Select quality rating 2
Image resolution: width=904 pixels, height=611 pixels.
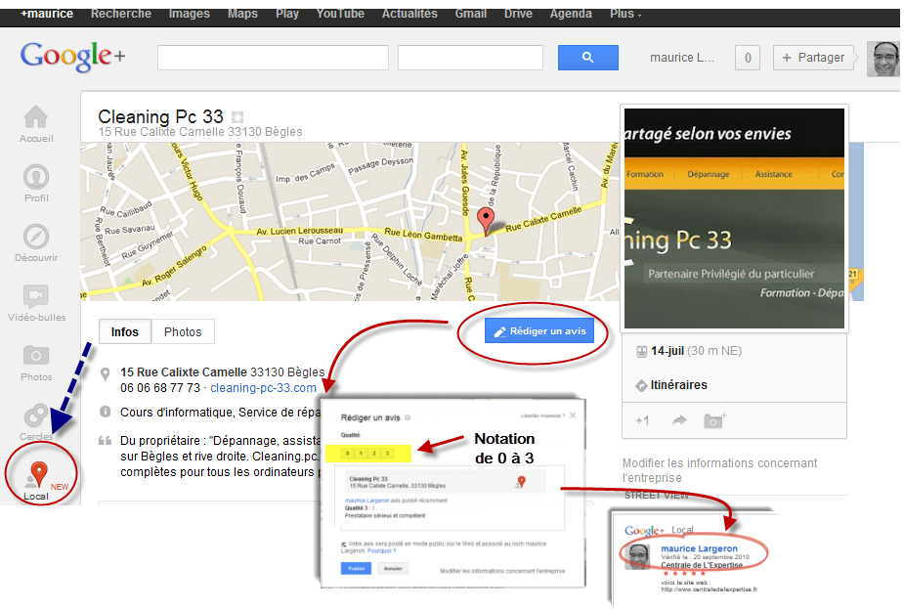[x=374, y=454]
